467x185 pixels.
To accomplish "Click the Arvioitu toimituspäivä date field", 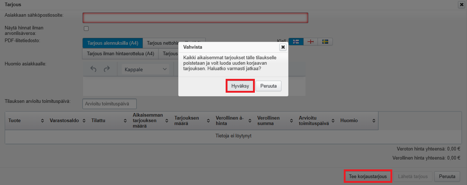I will click(x=109, y=104).
